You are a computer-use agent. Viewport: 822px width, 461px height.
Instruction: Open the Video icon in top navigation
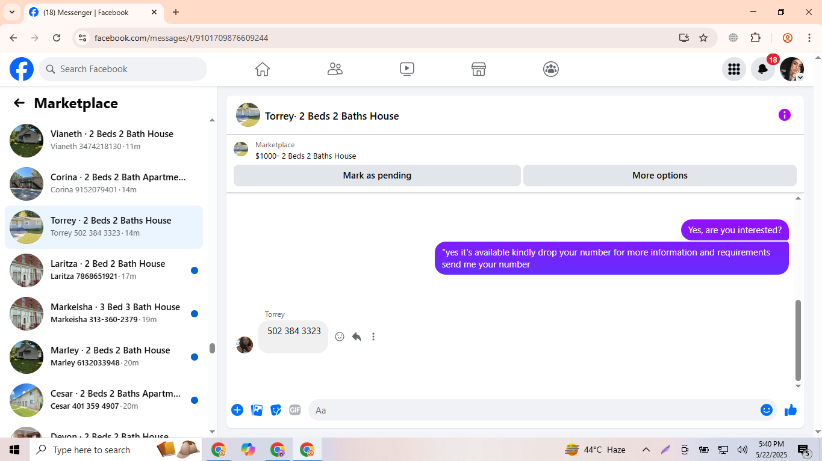coord(407,69)
